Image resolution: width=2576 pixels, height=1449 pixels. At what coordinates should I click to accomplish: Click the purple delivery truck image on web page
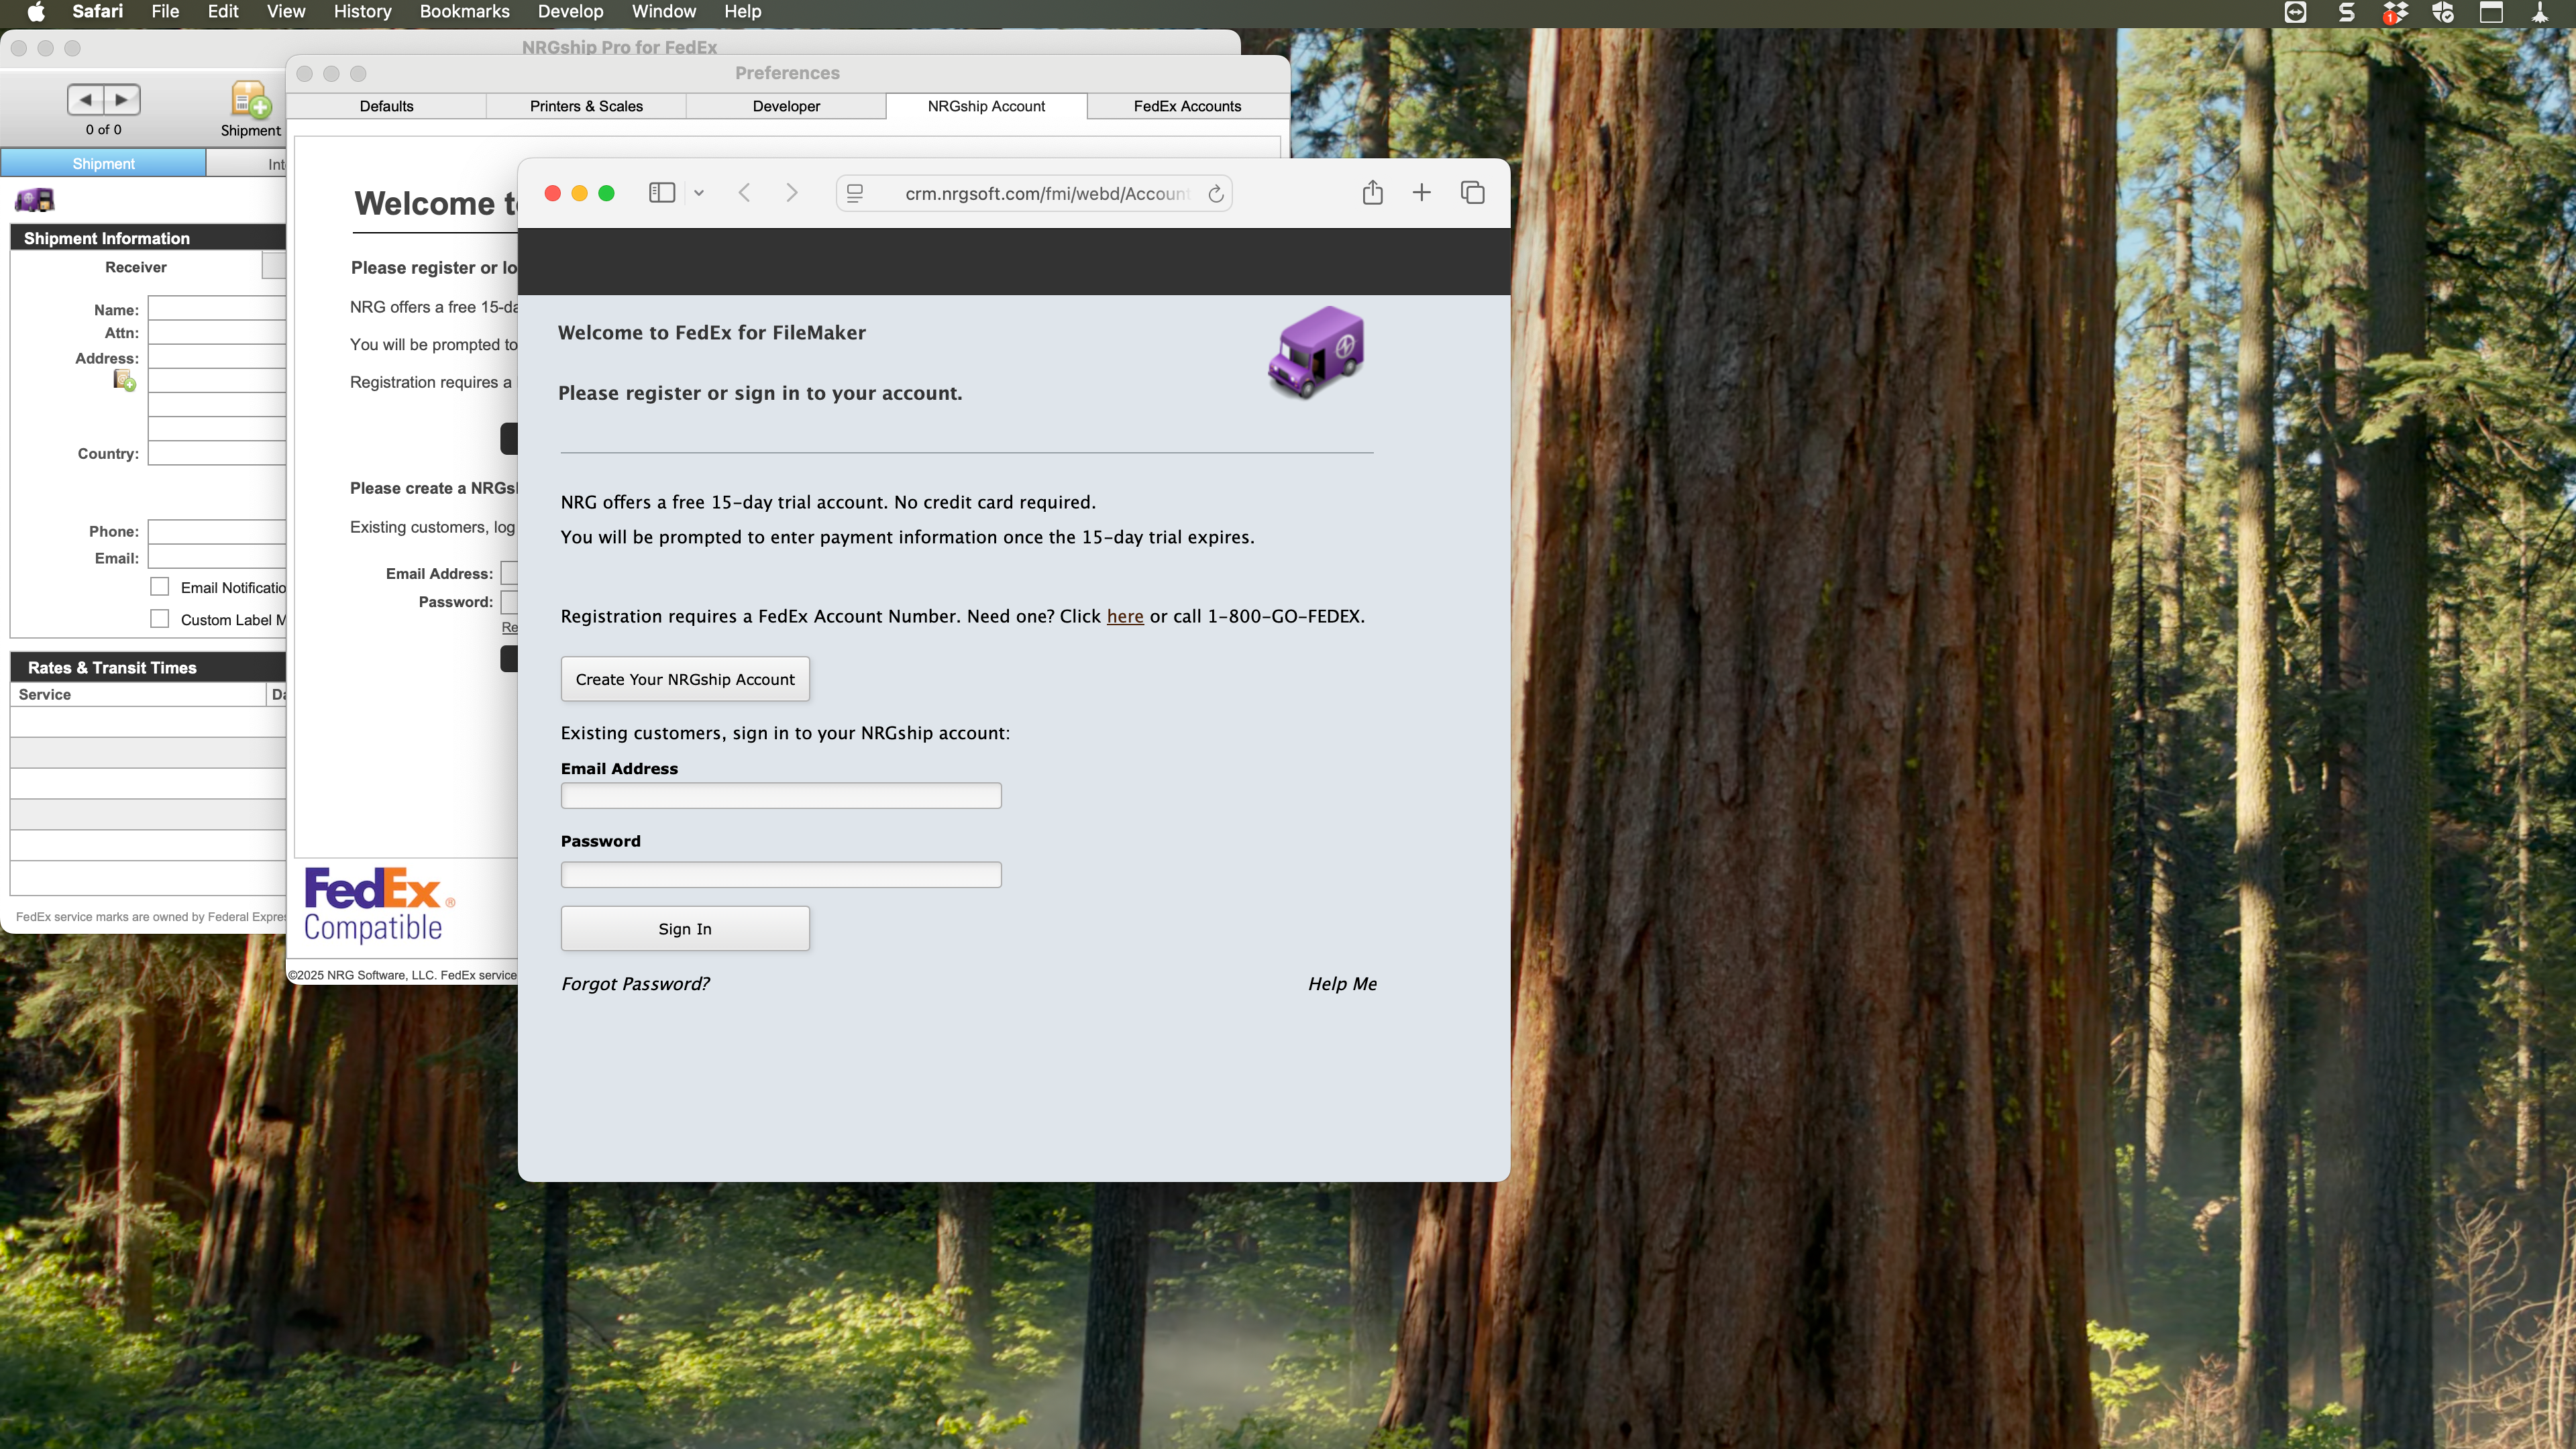click(1316, 353)
